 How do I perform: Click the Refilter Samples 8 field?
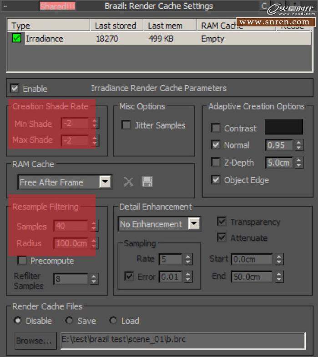(71, 279)
